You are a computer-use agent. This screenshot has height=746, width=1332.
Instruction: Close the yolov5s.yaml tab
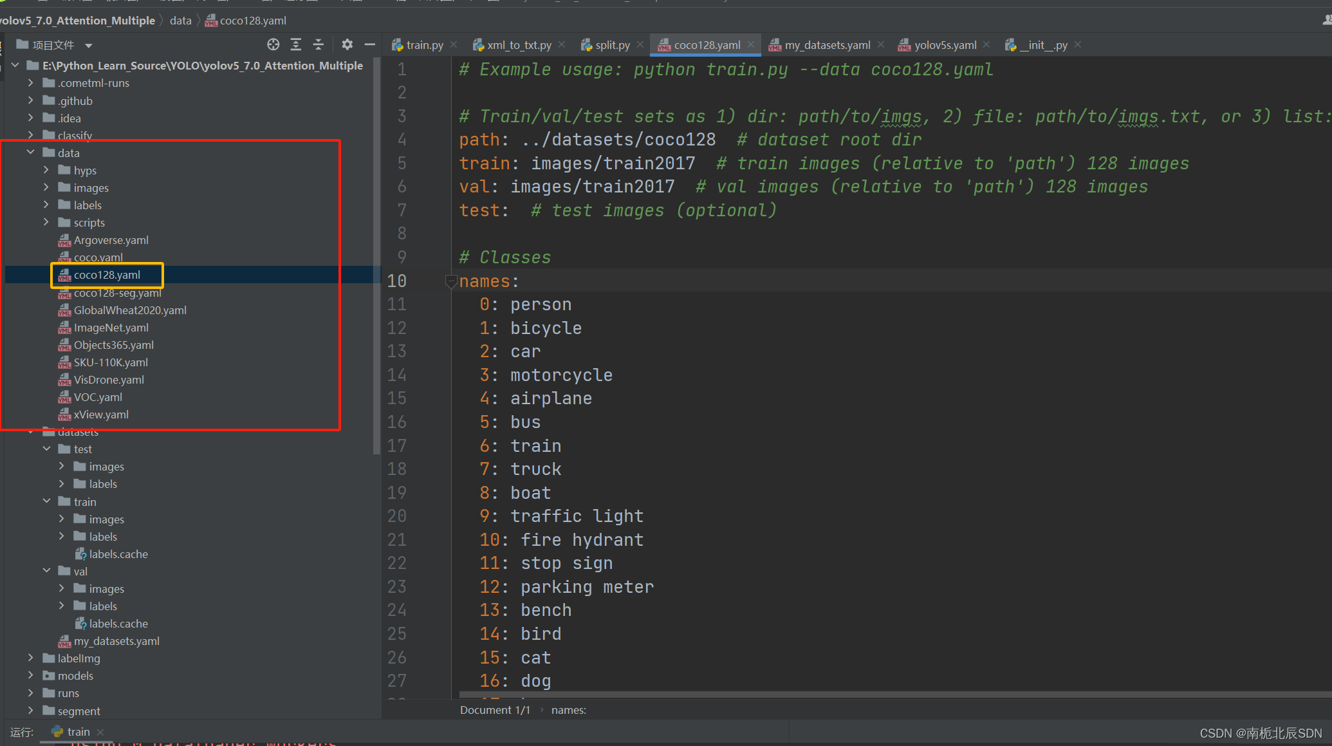987,44
